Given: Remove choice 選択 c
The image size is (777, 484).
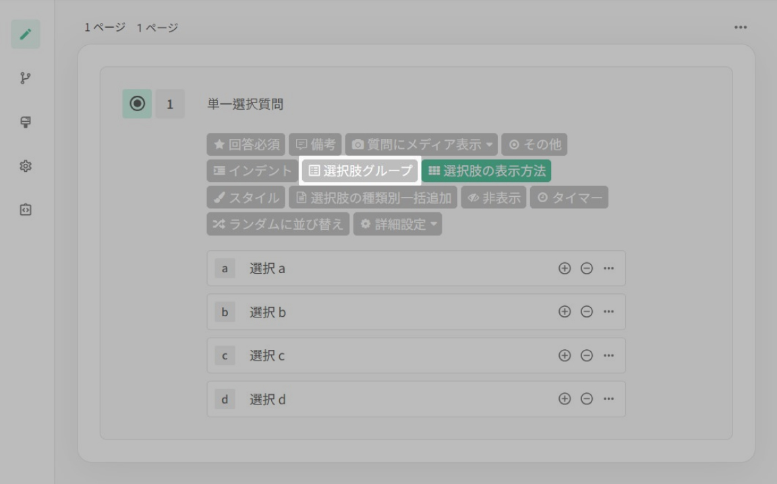Looking at the screenshot, I should [x=587, y=355].
